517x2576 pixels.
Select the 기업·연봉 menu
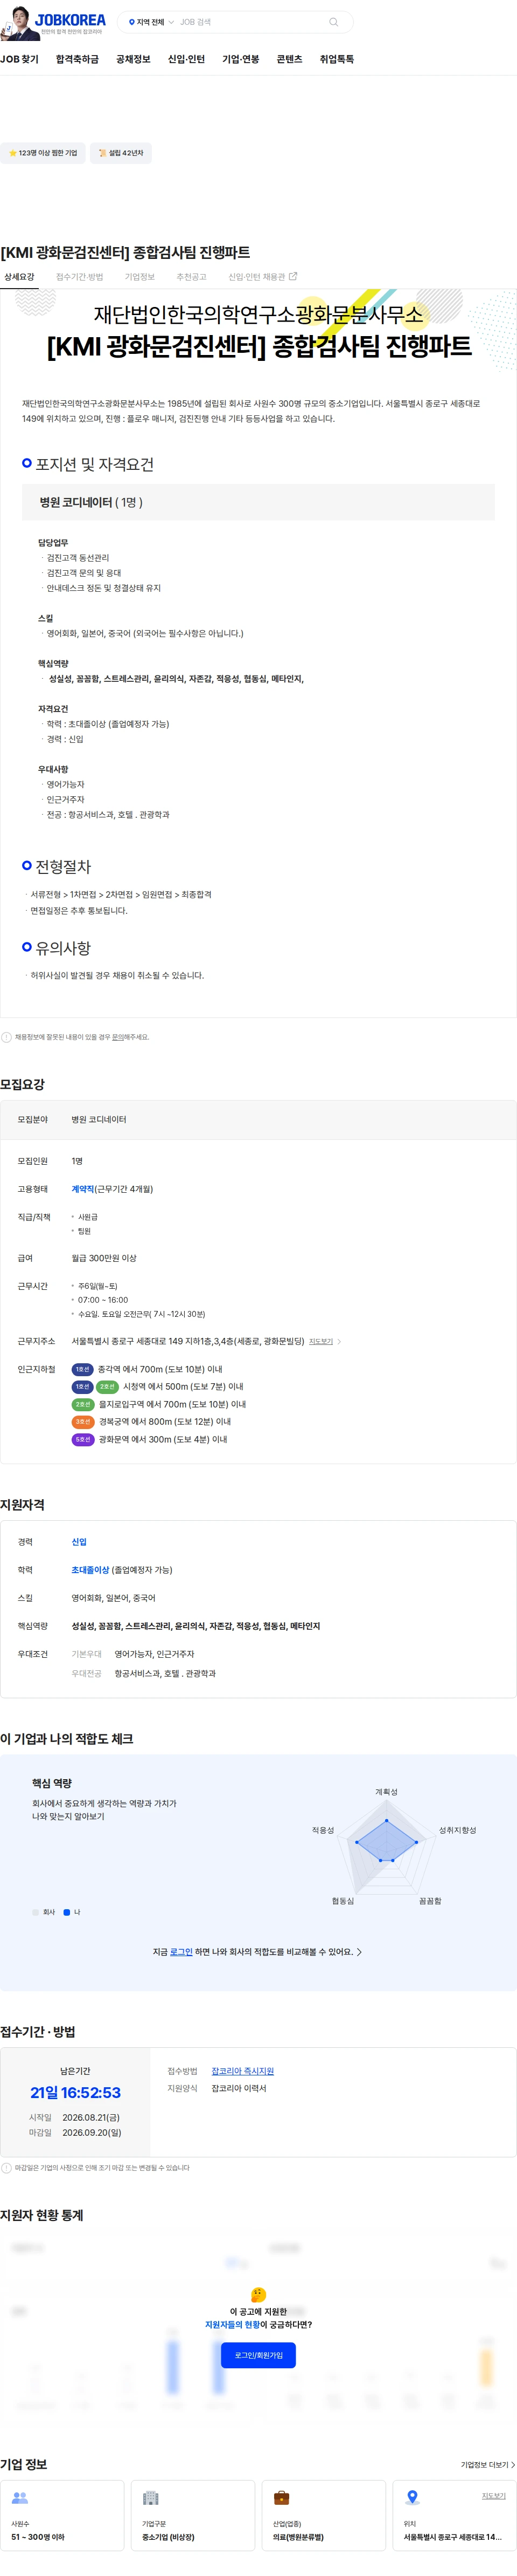[241, 59]
